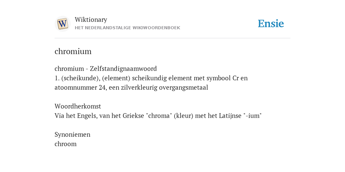The width and height of the screenshot is (345, 172).
Task: Click the word 'overgangsmetaal'
Action: click(x=184, y=88)
